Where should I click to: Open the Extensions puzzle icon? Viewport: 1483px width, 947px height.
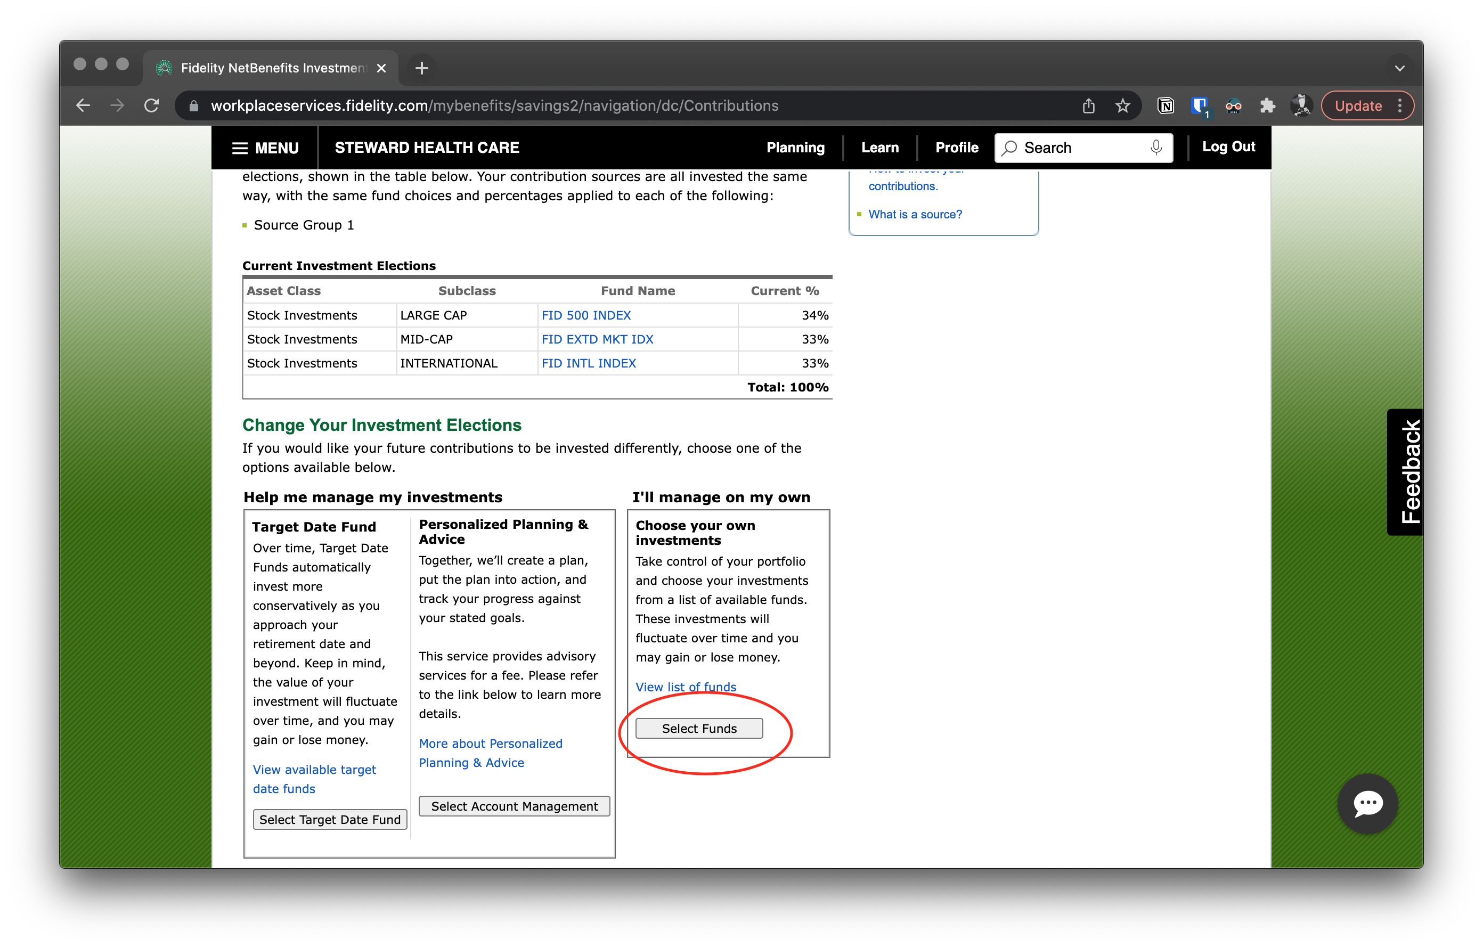[x=1267, y=106]
